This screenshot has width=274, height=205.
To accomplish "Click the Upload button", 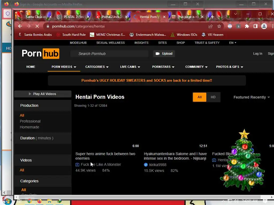I will [x=164, y=54].
